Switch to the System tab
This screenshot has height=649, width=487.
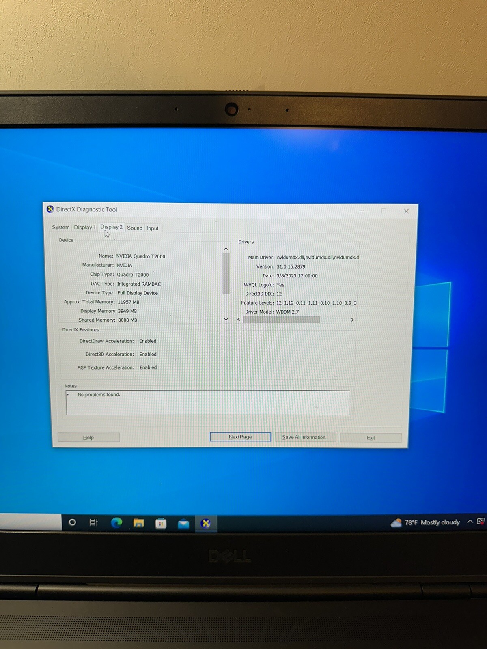click(60, 228)
